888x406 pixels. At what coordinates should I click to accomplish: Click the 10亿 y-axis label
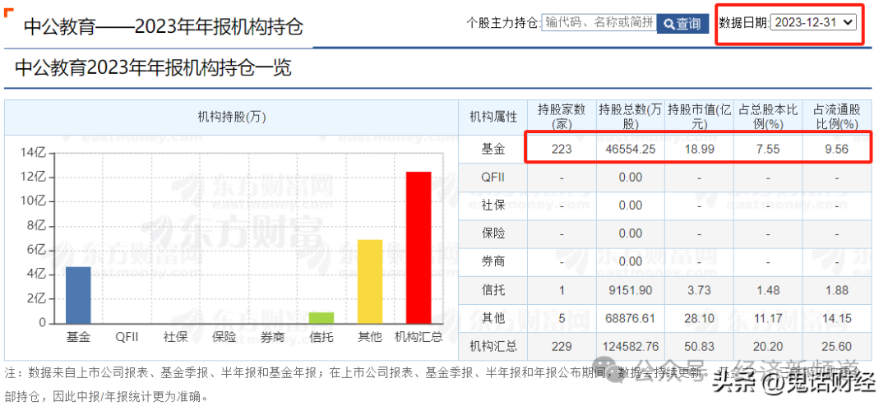point(32,201)
